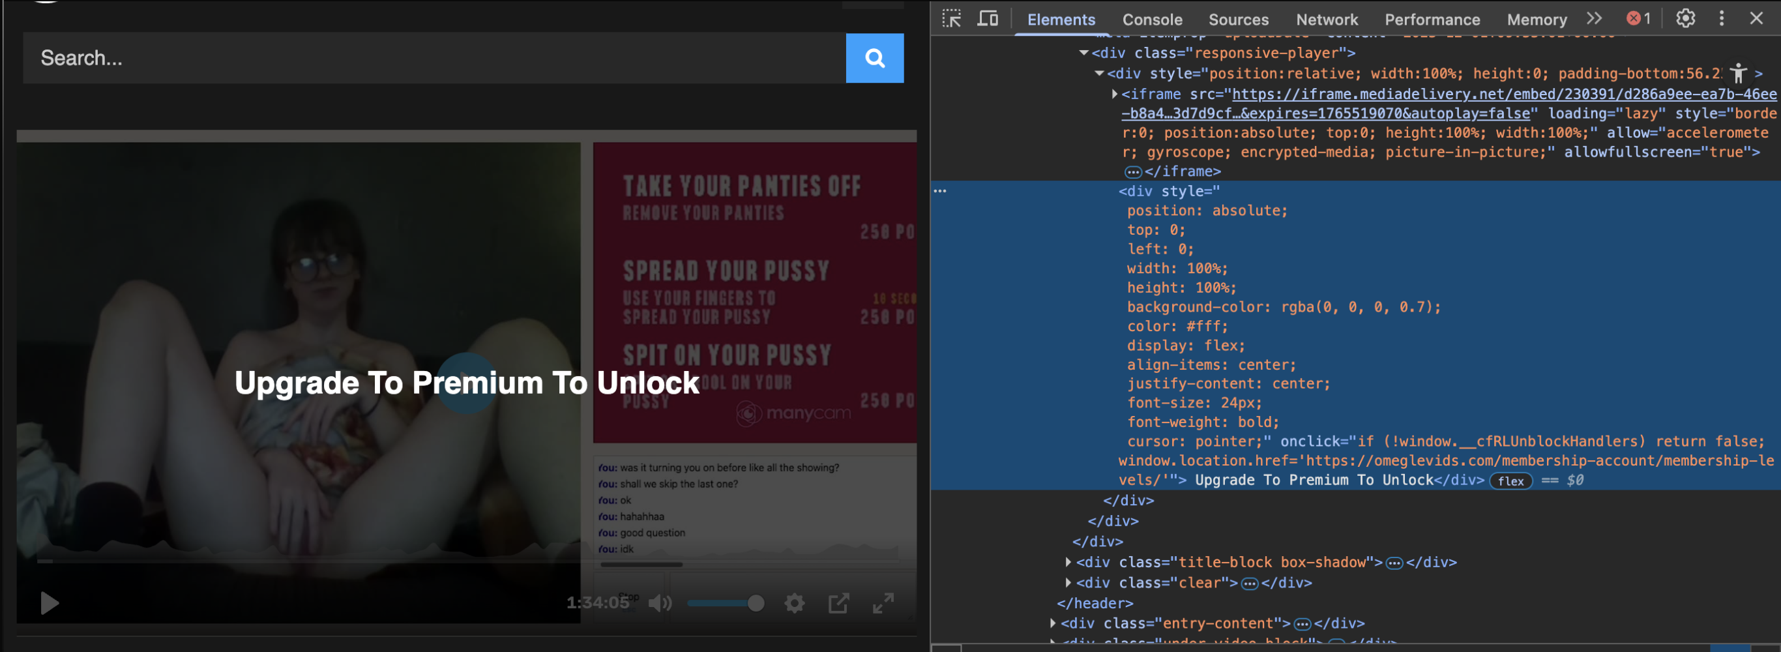Switch to the Console tab

pyautogui.click(x=1152, y=20)
